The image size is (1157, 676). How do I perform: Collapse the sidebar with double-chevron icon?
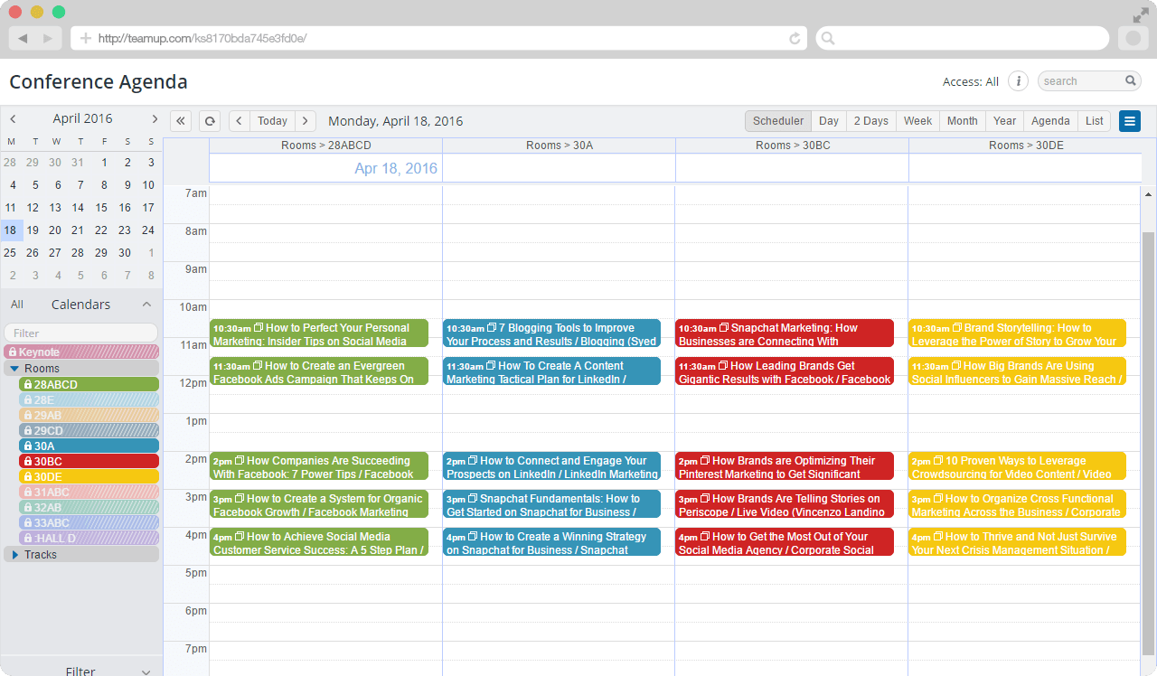[x=180, y=121]
